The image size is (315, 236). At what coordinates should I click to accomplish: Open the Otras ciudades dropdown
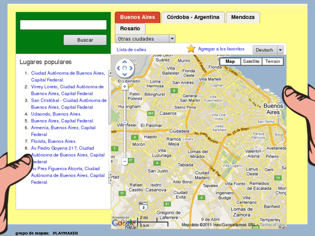tap(145, 39)
